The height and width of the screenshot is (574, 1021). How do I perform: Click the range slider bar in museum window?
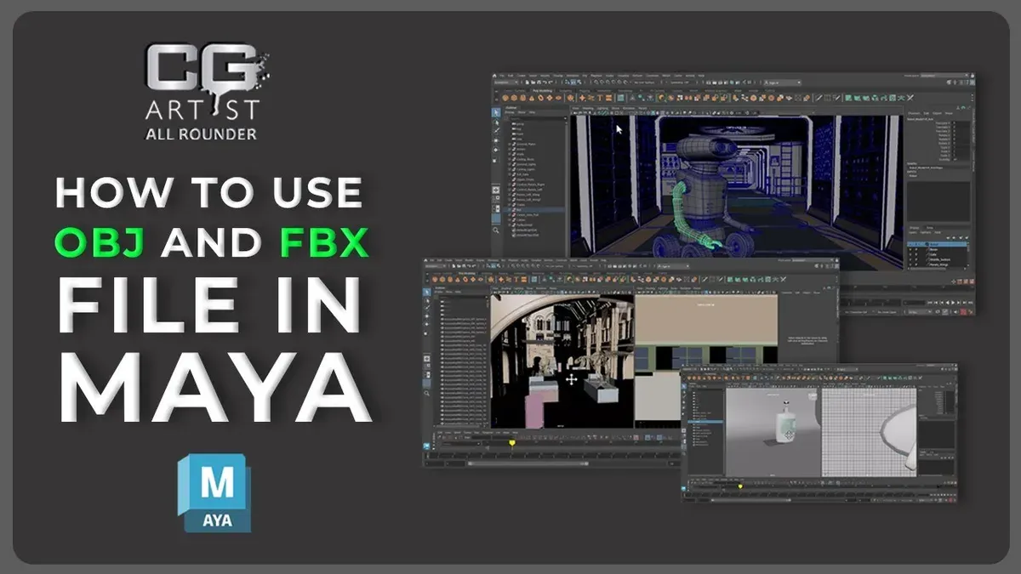click(528, 463)
